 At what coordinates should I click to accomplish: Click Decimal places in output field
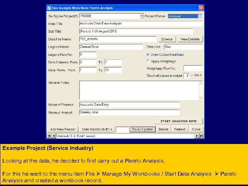[186, 75]
